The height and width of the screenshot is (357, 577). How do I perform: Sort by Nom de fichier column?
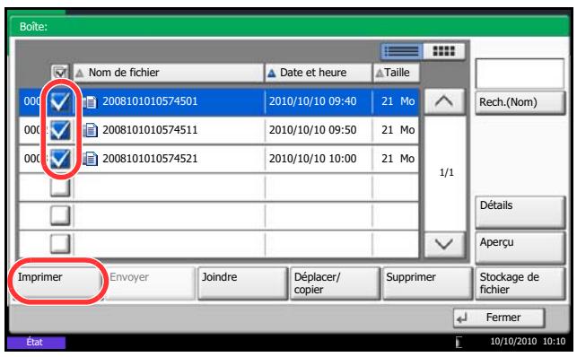168,73
